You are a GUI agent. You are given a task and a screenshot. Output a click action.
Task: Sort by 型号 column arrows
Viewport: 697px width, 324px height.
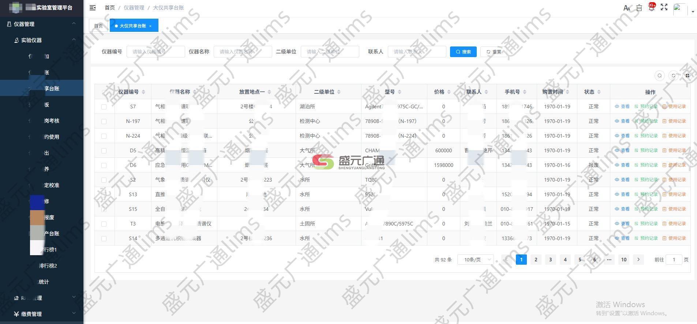(400, 92)
